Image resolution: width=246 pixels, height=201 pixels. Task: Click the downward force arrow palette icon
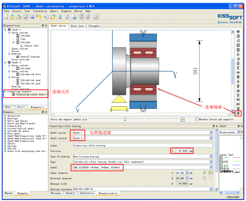238,54
